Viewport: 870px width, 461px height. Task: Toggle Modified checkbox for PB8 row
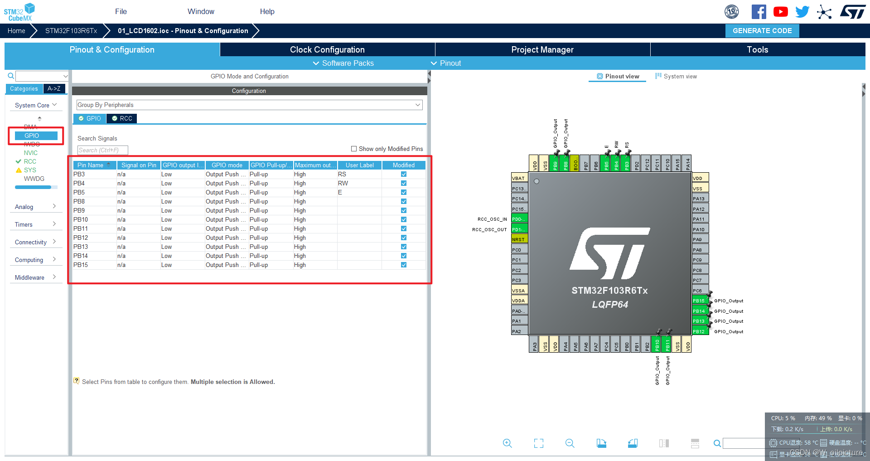point(404,201)
